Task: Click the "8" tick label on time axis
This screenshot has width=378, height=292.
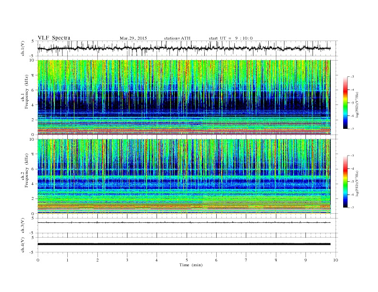Action: 276,260
